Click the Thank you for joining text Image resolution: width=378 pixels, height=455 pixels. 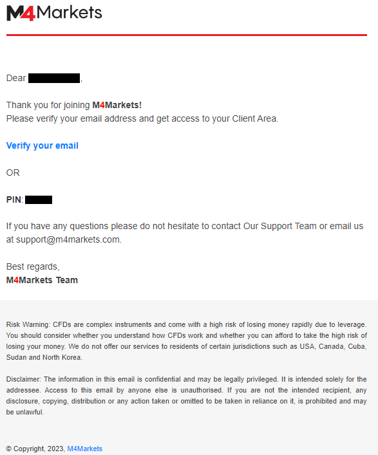click(48, 105)
